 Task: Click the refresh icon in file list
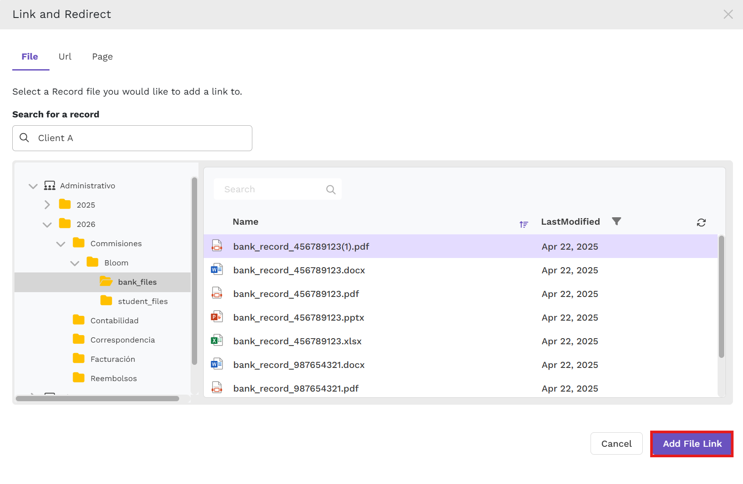[x=701, y=223]
